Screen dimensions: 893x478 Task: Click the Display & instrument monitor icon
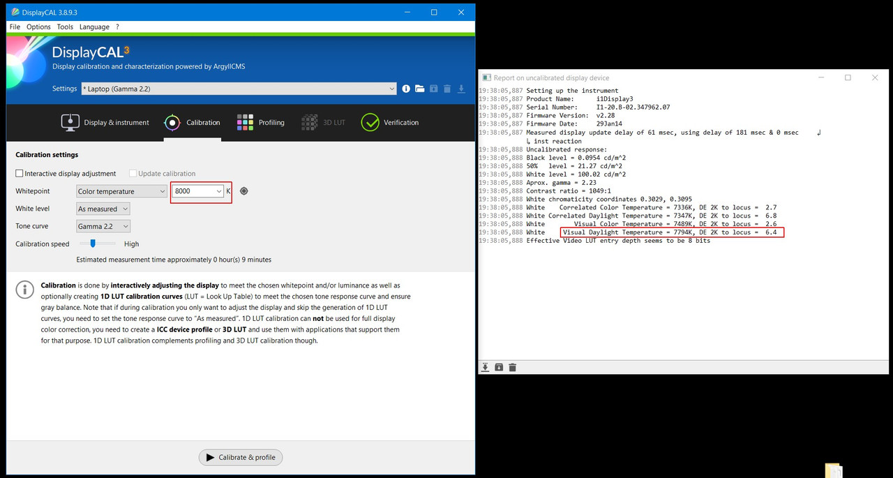coord(70,122)
